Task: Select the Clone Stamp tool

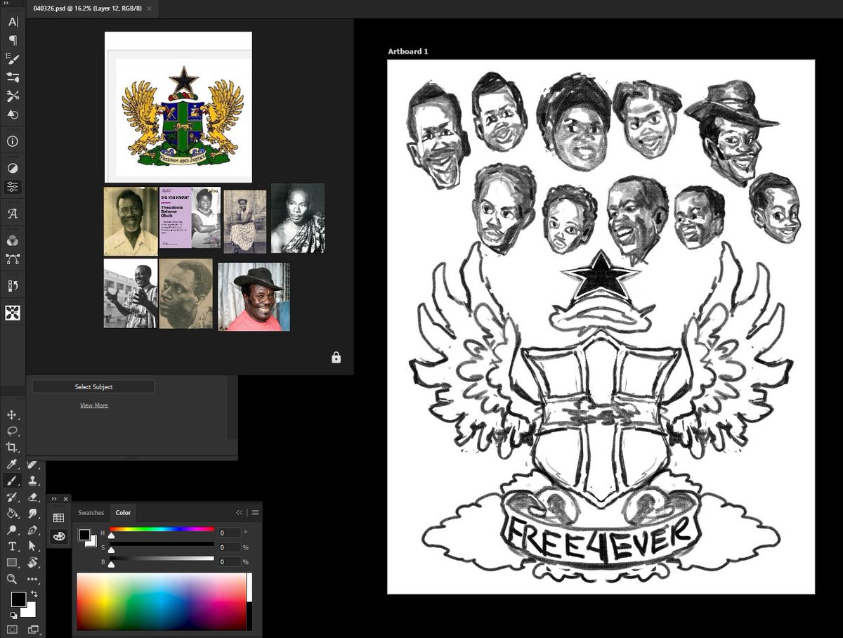Action: [x=32, y=481]
